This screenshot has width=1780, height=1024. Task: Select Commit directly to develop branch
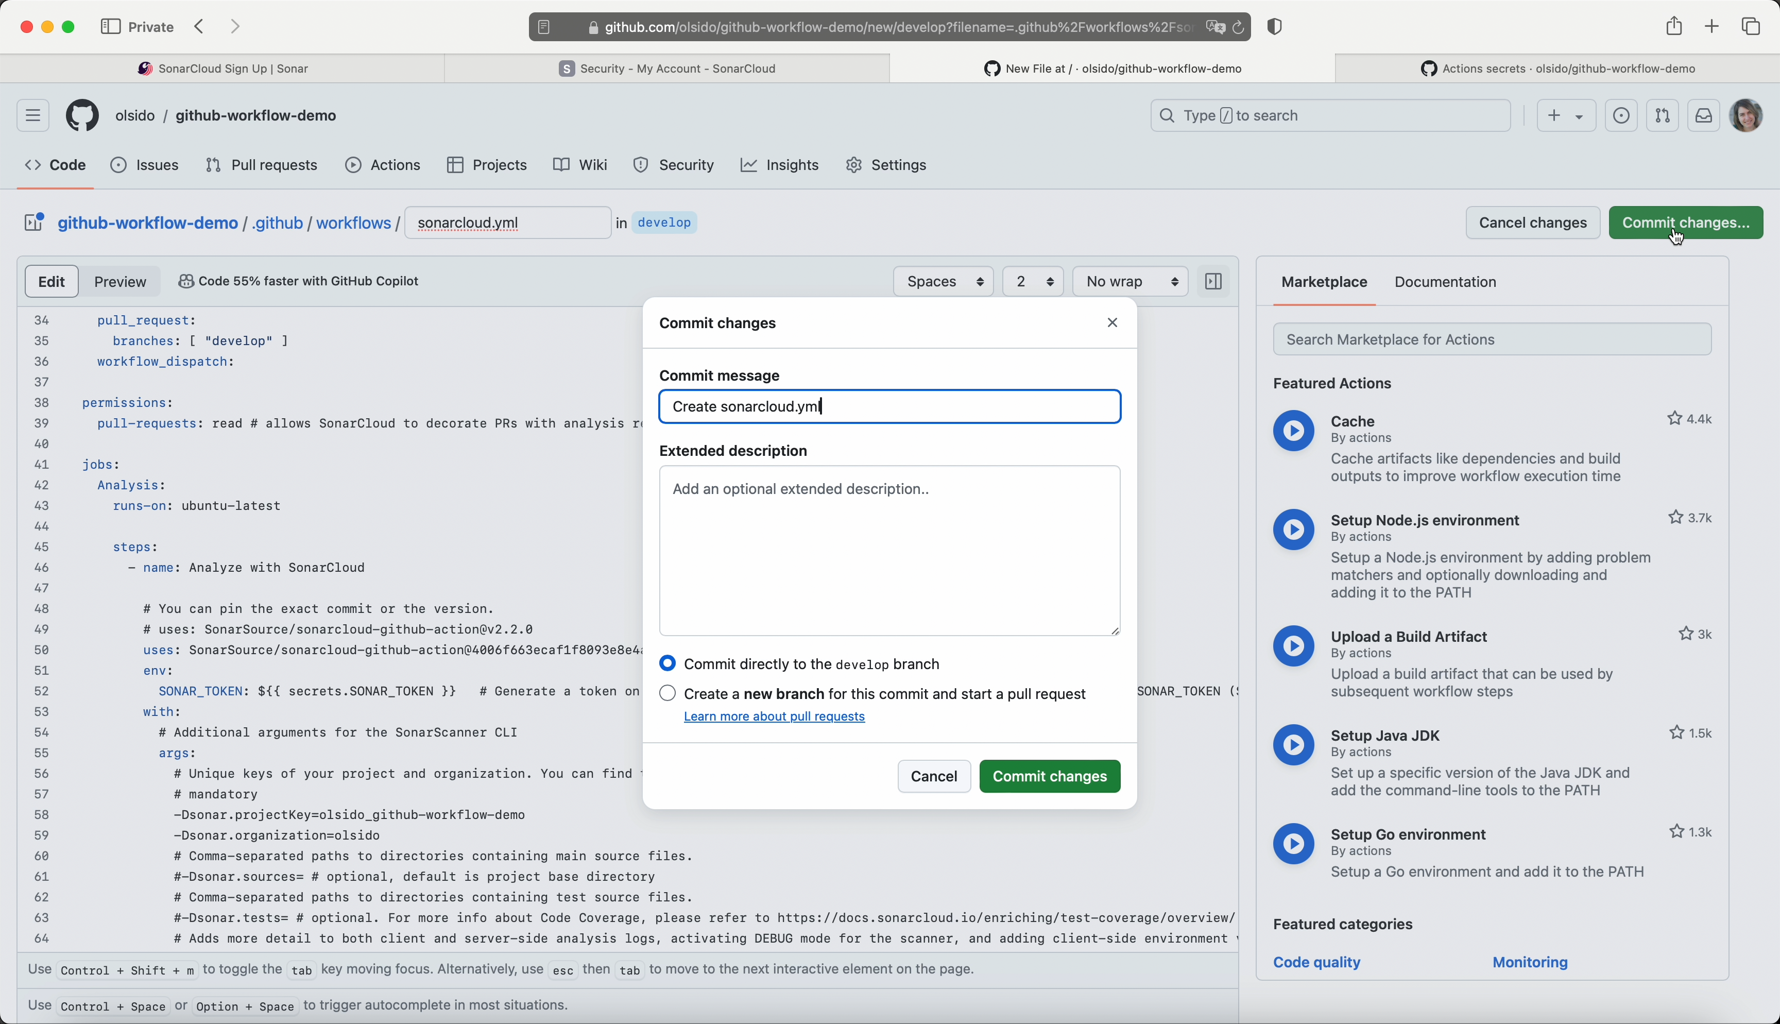coord(668,664)
